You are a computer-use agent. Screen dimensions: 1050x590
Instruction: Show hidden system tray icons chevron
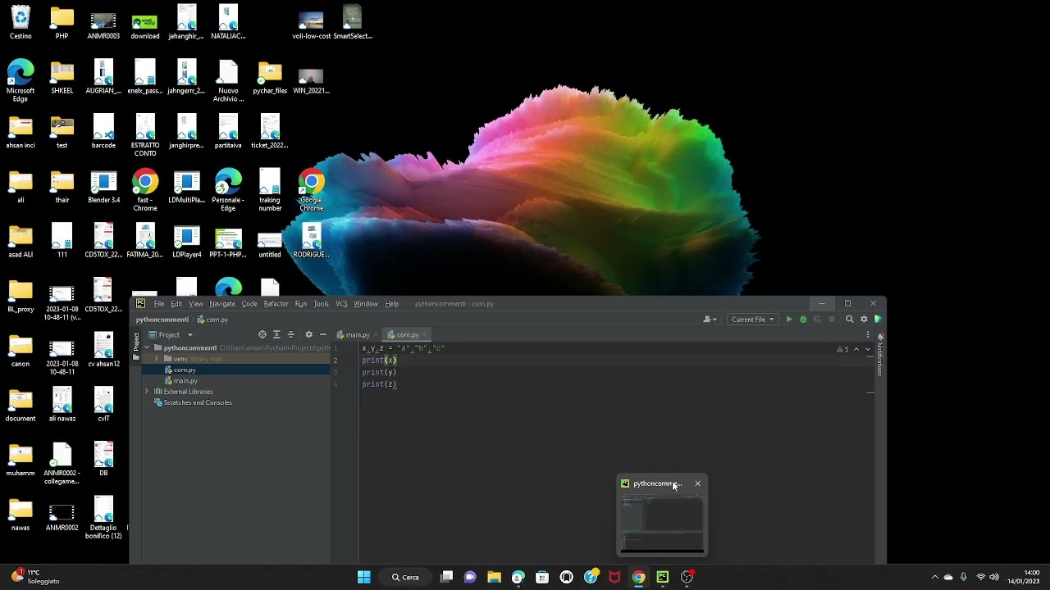934,577
